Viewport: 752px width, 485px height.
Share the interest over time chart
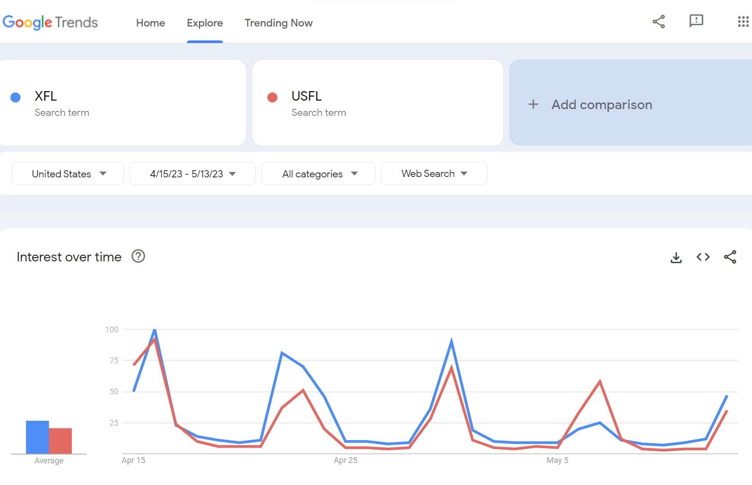coord(730,257)
